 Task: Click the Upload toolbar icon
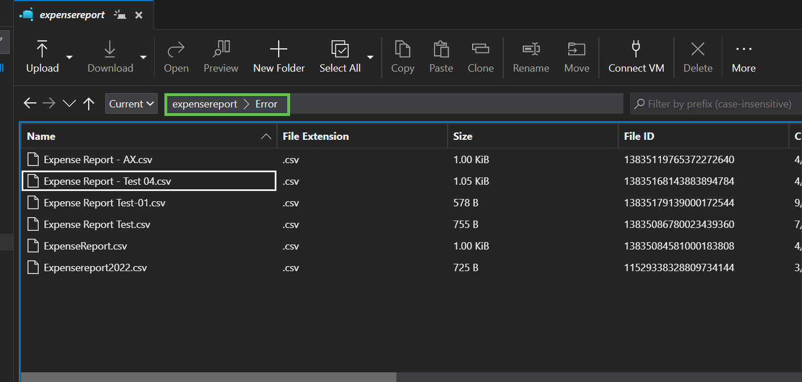tap(42, 50)
